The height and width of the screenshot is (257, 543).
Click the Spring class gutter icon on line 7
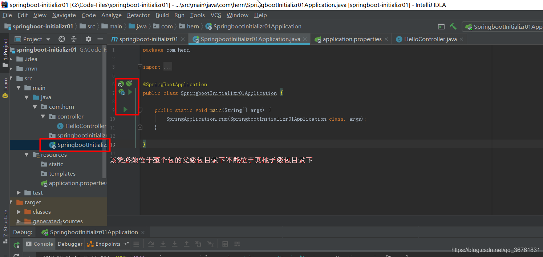pyautogui.click(x=122, y=92)
